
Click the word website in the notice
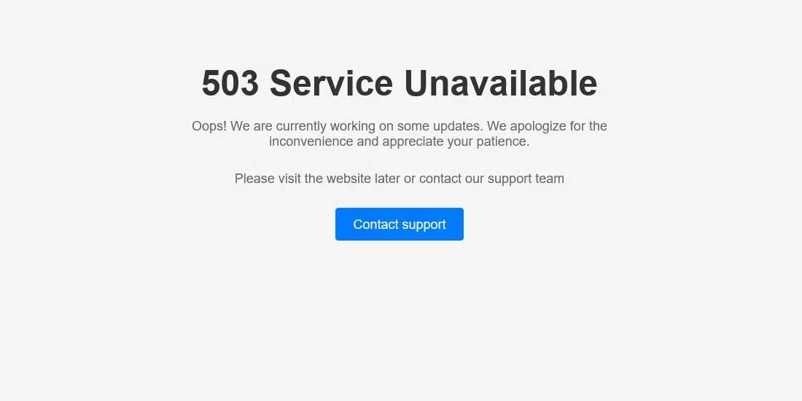349,179
